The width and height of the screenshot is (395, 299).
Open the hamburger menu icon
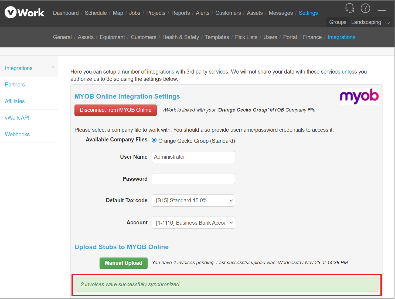click(x=382, y=8)
